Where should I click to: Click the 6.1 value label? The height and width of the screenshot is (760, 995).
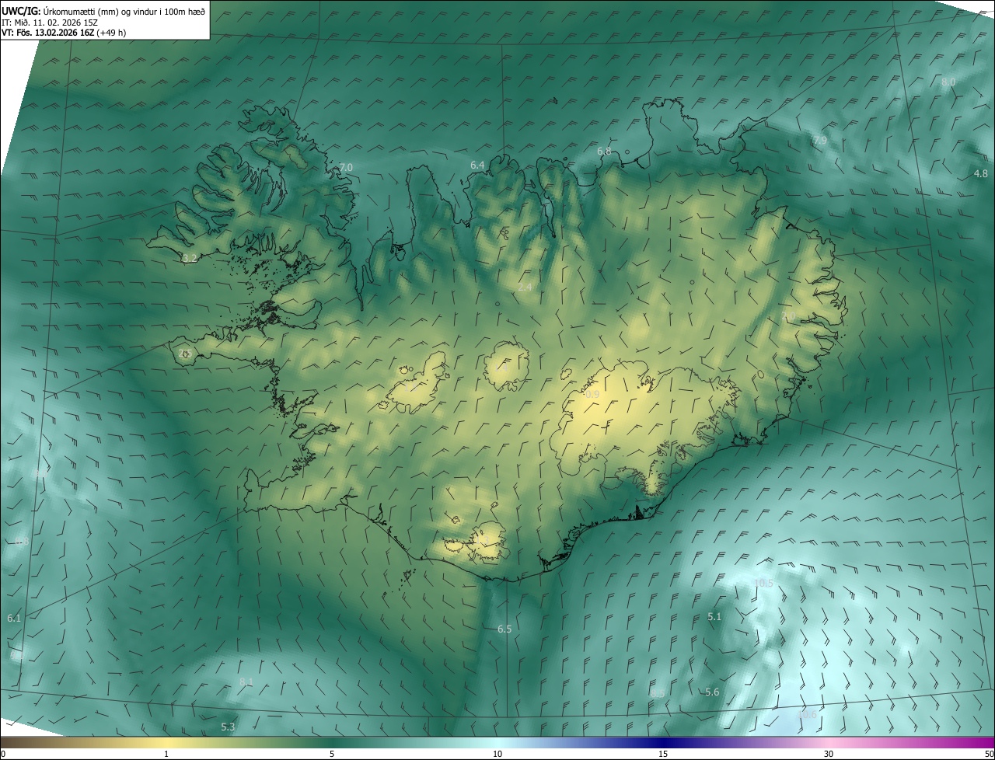[14, 618]
